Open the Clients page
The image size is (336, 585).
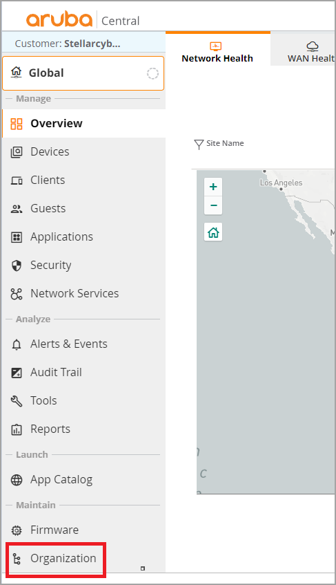83,180
